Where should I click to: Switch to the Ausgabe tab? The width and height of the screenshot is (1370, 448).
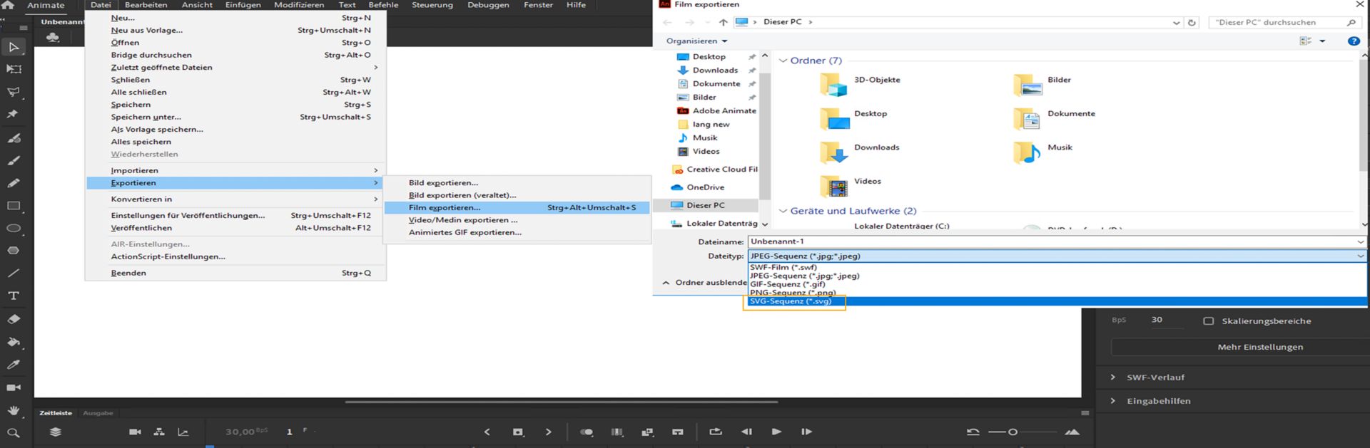coord(98,413)
